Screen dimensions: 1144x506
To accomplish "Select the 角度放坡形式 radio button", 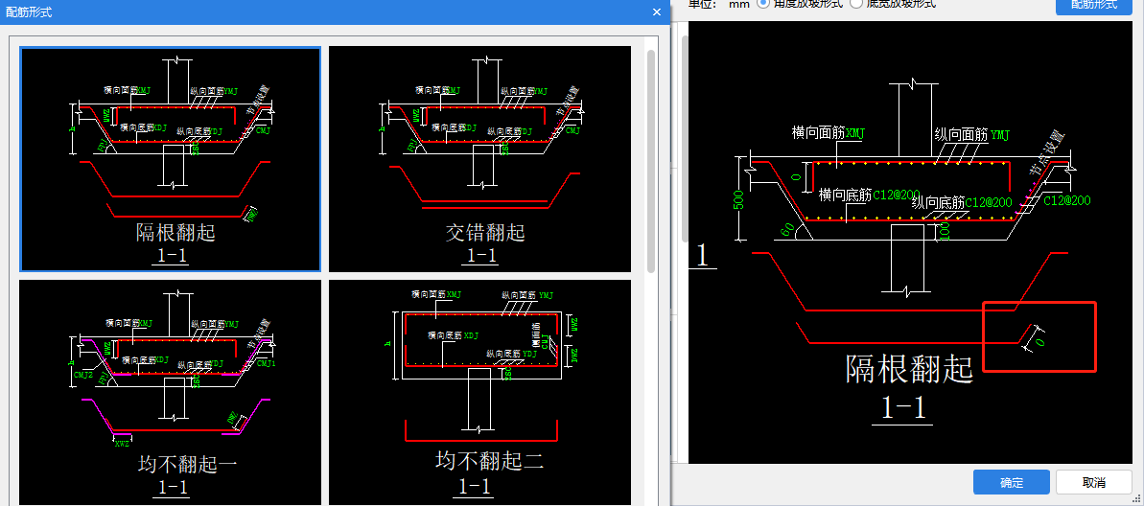I will pos(764,4).
